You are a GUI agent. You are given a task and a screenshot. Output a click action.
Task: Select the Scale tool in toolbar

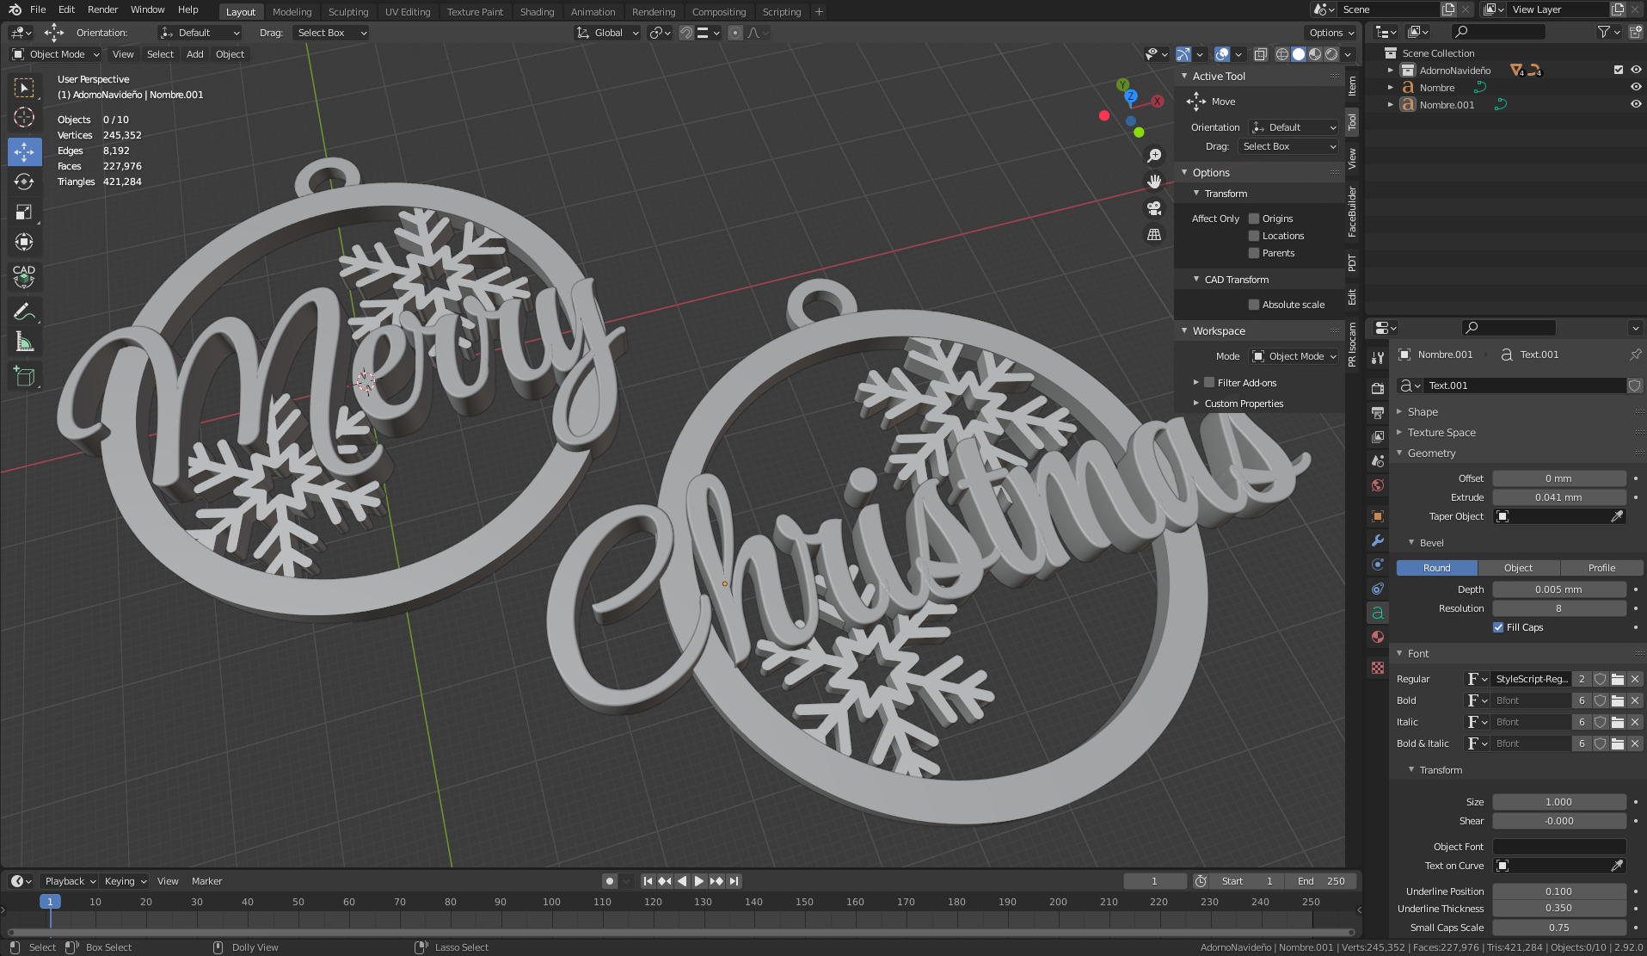point(24,212)
